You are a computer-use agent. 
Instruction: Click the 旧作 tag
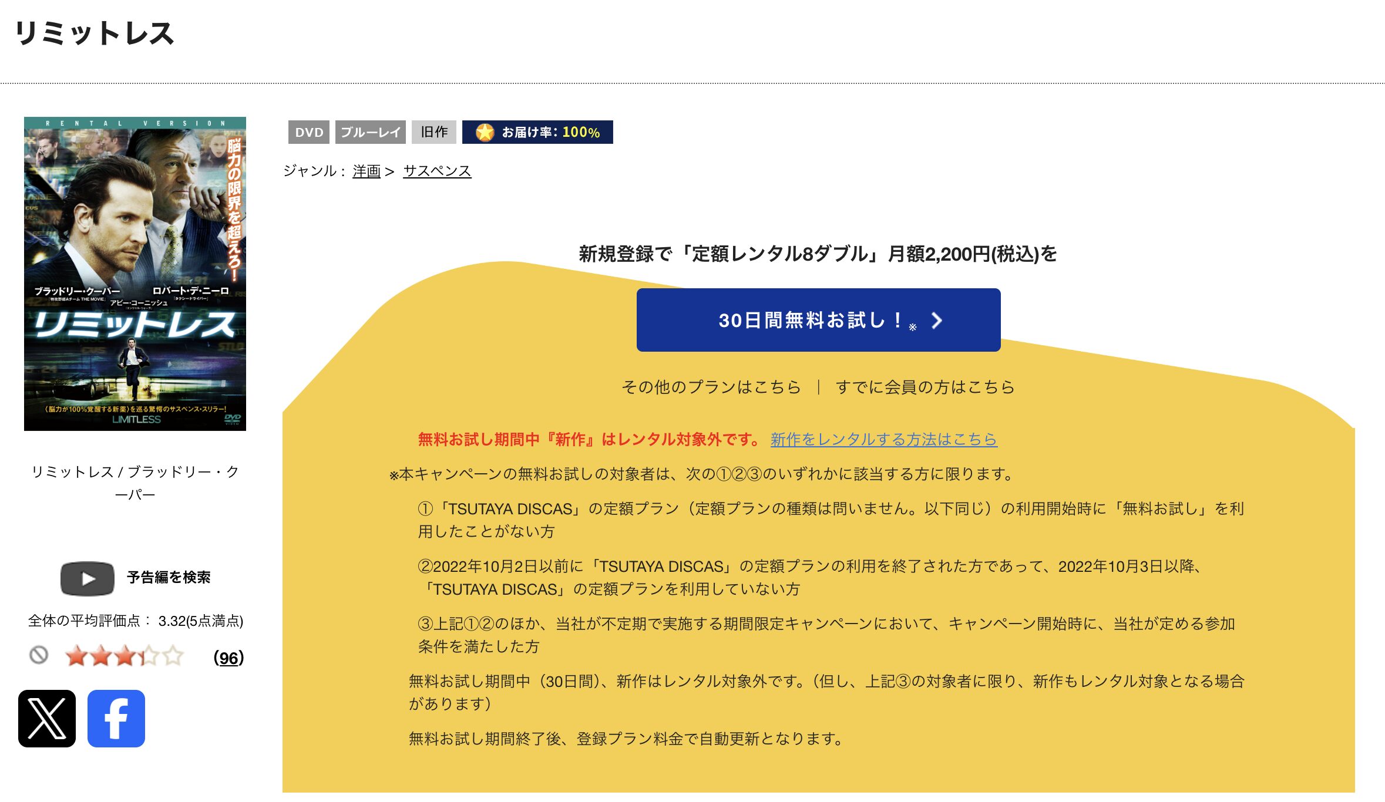[434, 132]
